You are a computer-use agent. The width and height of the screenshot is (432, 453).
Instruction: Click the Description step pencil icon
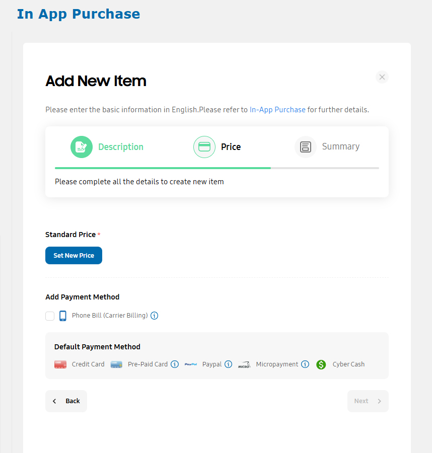[82, 147]
